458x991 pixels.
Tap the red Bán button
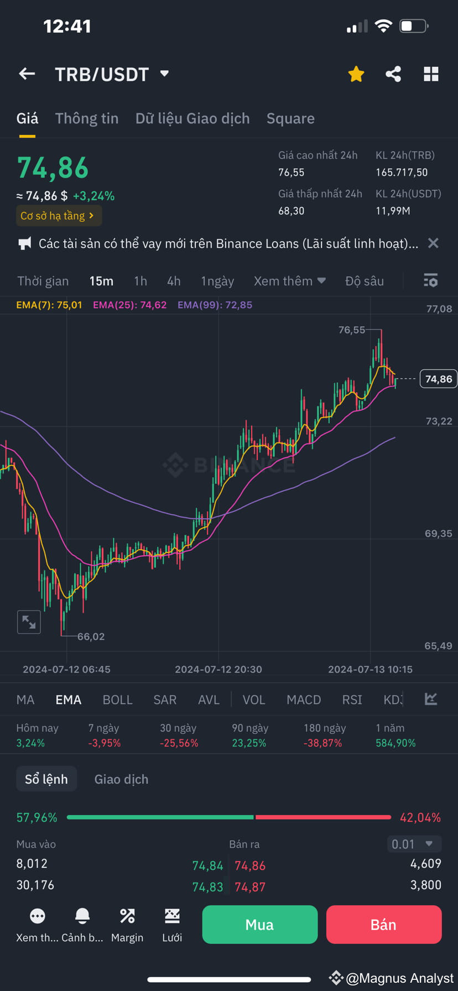(384, 924)
